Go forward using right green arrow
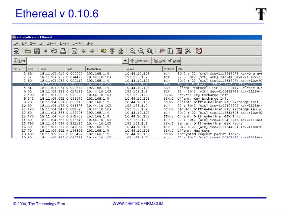 [92, 51]
